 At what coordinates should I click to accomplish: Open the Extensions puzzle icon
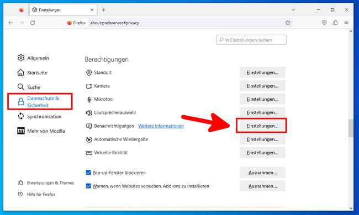(x=335, y=23)
